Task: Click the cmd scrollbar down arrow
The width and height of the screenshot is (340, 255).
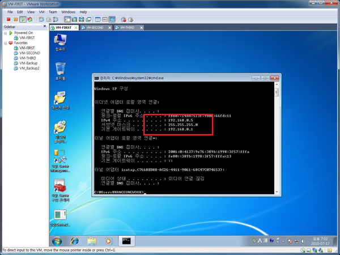Action: tap(277, 192)
